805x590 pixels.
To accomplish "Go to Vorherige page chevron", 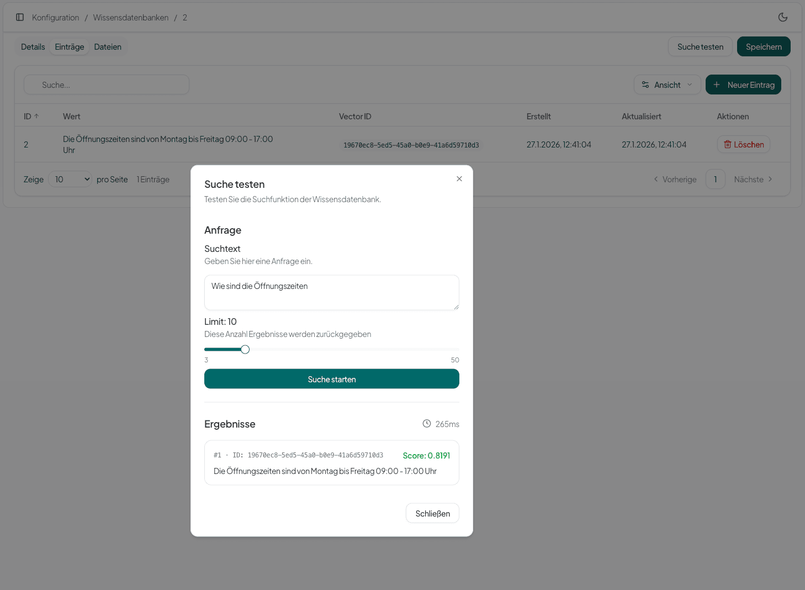I will pos(655,179).
